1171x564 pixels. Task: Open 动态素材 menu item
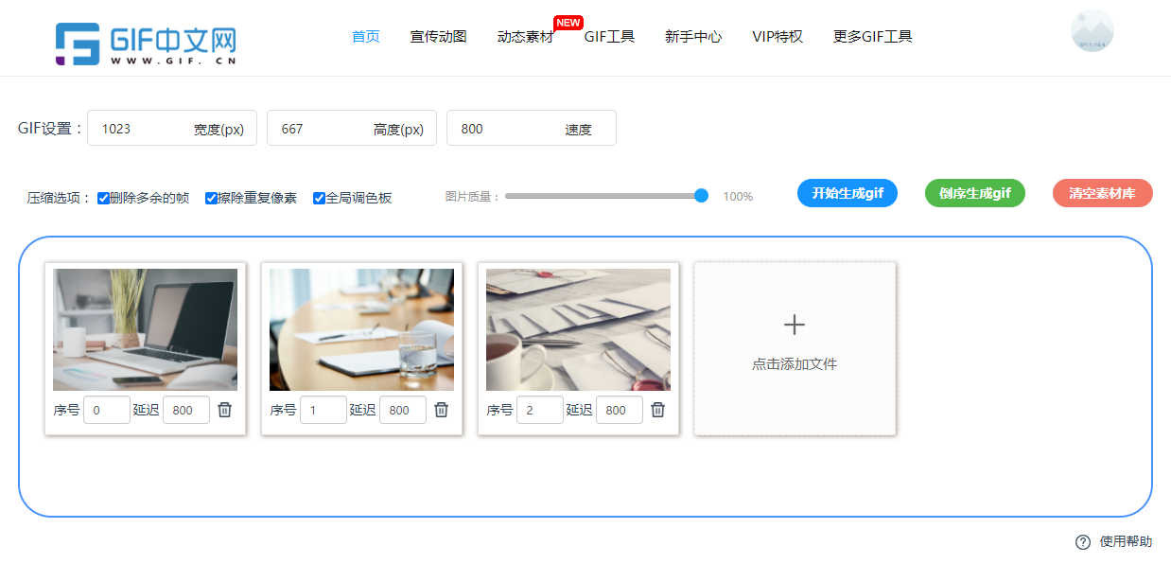coord(526,37)
